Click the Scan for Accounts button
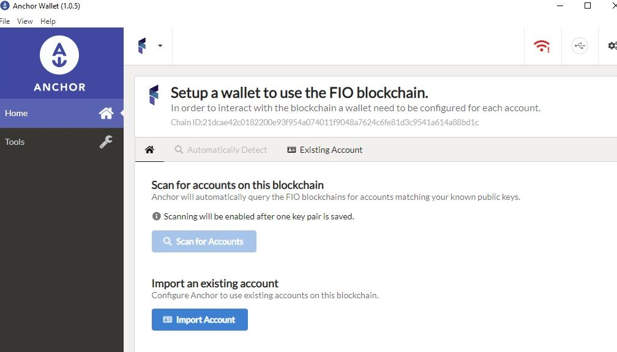Screen dimensions: 617x352 tap(204, 241)
